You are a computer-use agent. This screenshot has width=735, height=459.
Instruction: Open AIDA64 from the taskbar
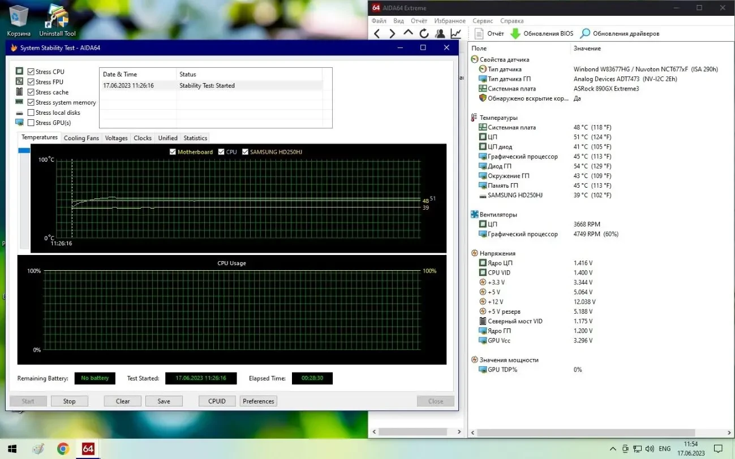[88, 448]
